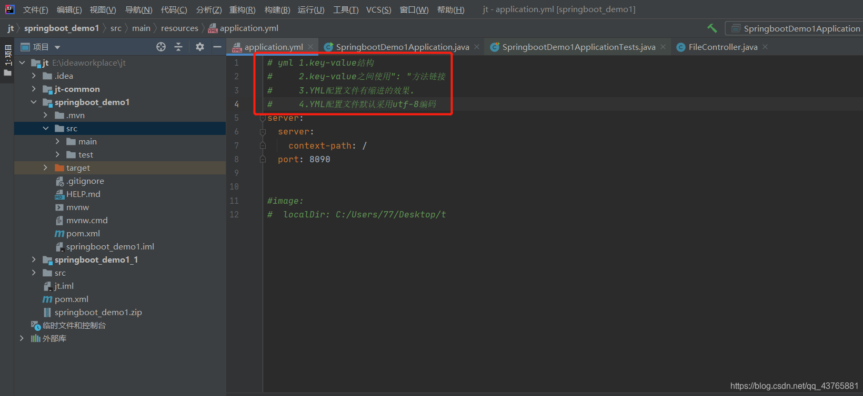Collapse the jt root project node

[22, 63]
